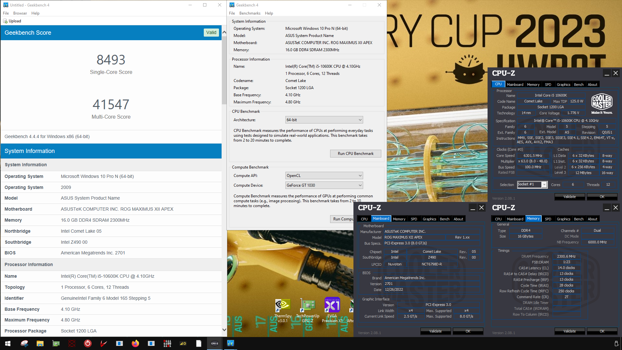Click the Multiplier x 63.0 value in CPU-Z
Screen dimensions: 622x350
(533, 161)
